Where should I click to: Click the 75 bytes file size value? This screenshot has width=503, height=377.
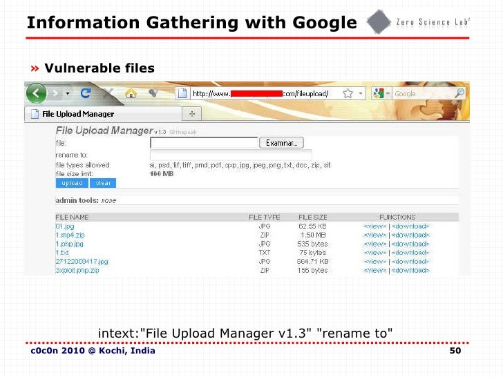(x=312, y=253)
